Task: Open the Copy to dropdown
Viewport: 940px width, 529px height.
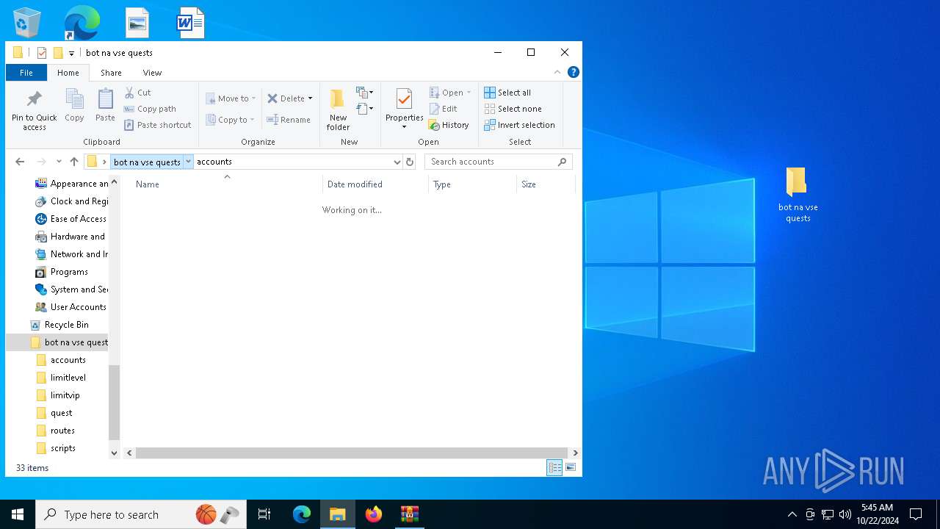Action: pos(231,120)
